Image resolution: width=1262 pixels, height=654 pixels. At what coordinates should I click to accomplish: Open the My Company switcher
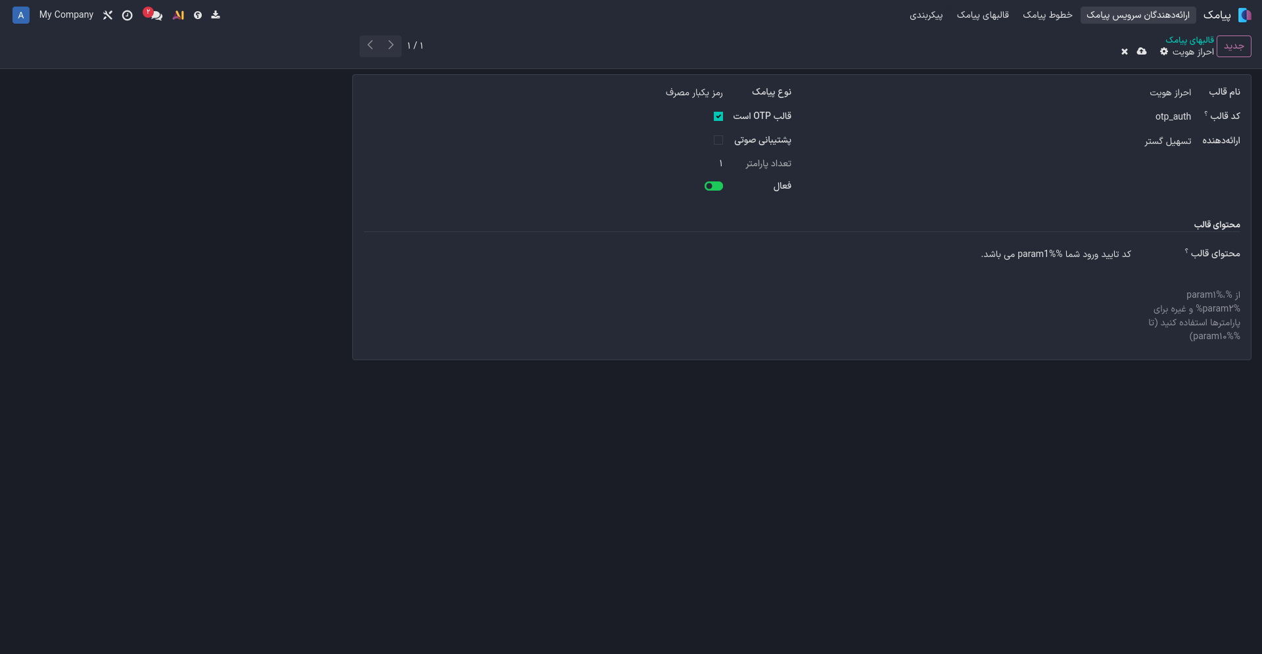pos(66,14)
